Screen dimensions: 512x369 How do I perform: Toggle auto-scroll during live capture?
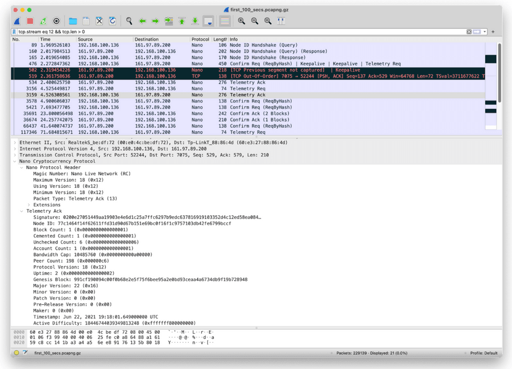pos(208,21)
